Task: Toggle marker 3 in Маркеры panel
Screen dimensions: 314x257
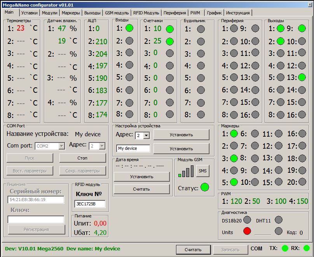Action: (234, 158)
